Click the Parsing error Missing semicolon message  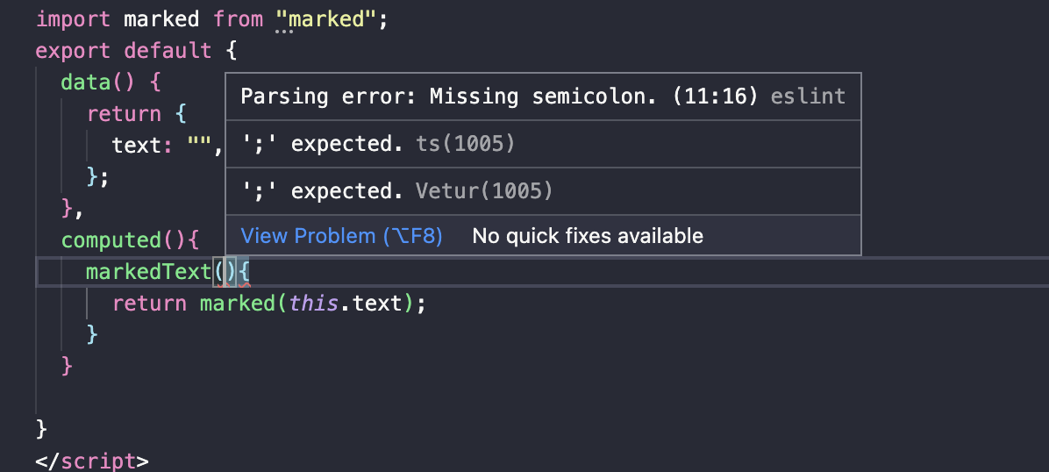tap(498, 96)
